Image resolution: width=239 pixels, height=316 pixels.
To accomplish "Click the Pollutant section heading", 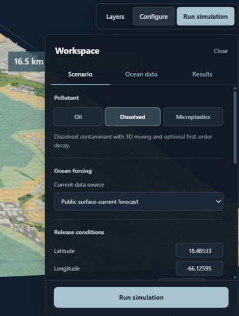I will (x=66, y=98).
